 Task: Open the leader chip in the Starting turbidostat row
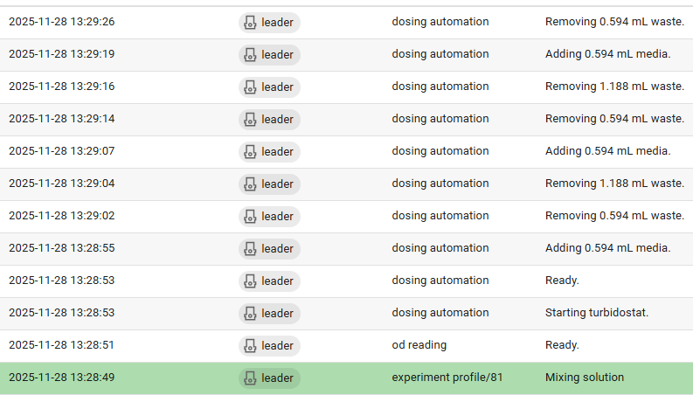coord(269,313)
